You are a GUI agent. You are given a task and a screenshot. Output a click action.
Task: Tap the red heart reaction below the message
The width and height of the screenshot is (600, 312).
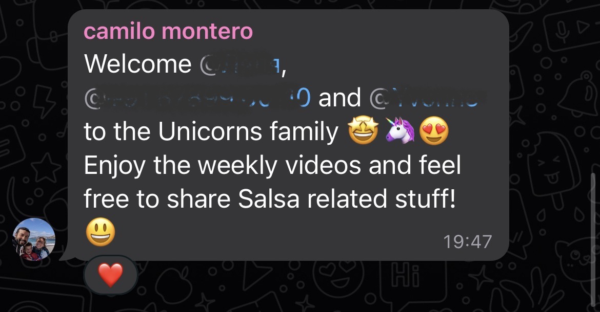(x=111, y=275)
